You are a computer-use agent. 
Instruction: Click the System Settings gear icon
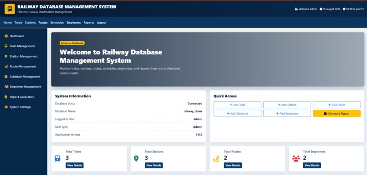click(6, 107)
